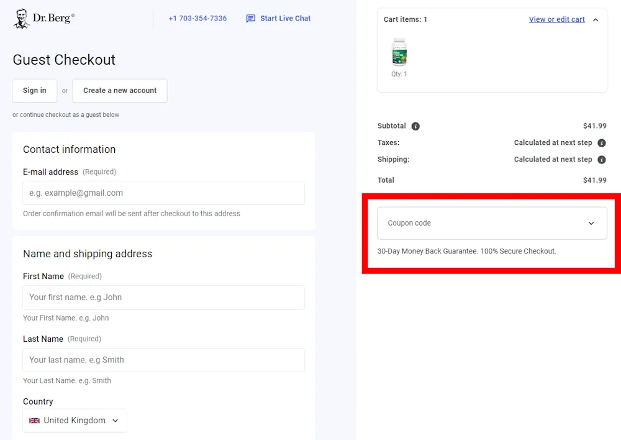The width and height of the screenshot is (621, 440).
Task: Click Shipping 'Calculated at next step' text
Action: tap(553, 159)
